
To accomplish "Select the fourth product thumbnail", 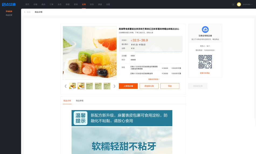I will [x=98, y=86].
